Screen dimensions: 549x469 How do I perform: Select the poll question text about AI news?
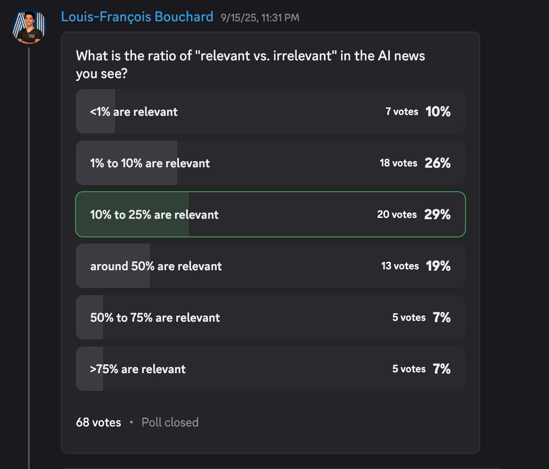point(251,64)
